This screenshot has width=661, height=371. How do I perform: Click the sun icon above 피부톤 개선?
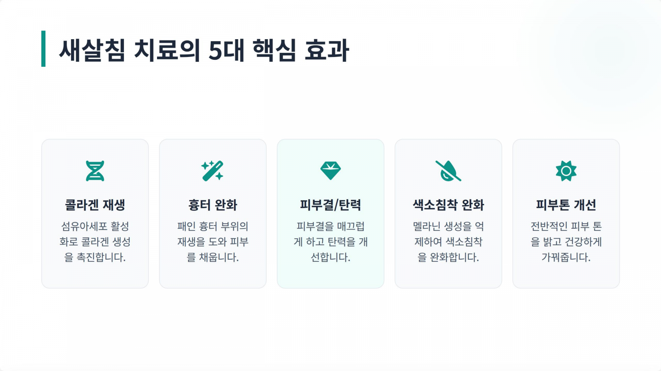coord(566,171)
